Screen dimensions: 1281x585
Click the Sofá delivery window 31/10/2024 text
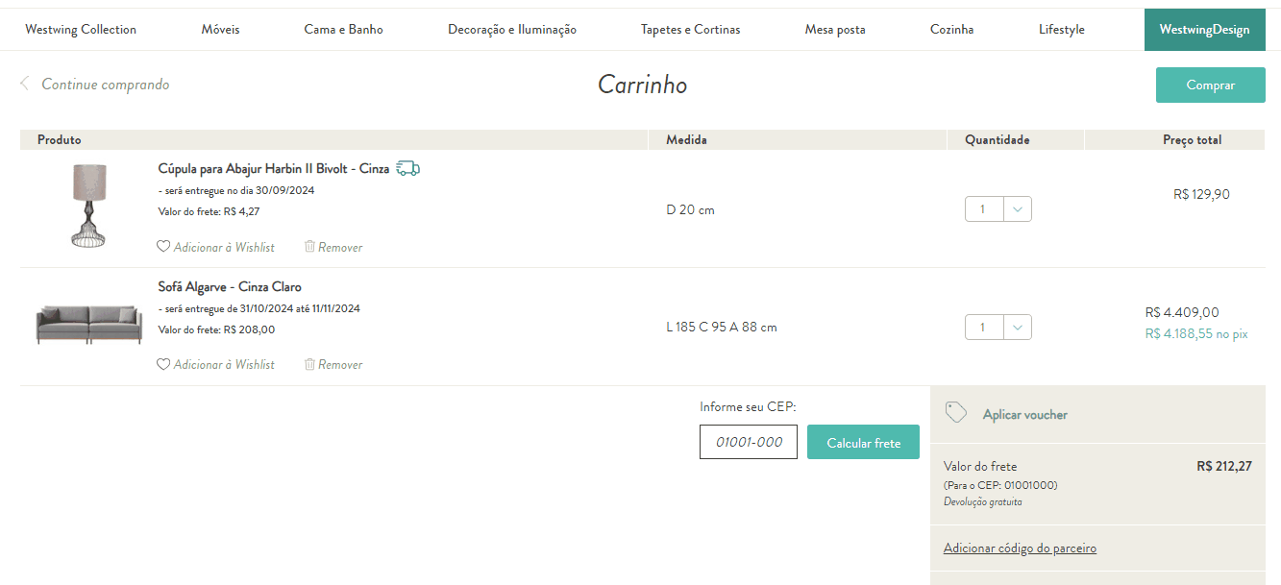click(259, 308)
